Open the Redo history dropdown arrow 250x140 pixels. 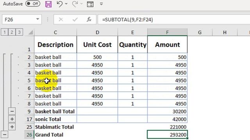[81, 4]
